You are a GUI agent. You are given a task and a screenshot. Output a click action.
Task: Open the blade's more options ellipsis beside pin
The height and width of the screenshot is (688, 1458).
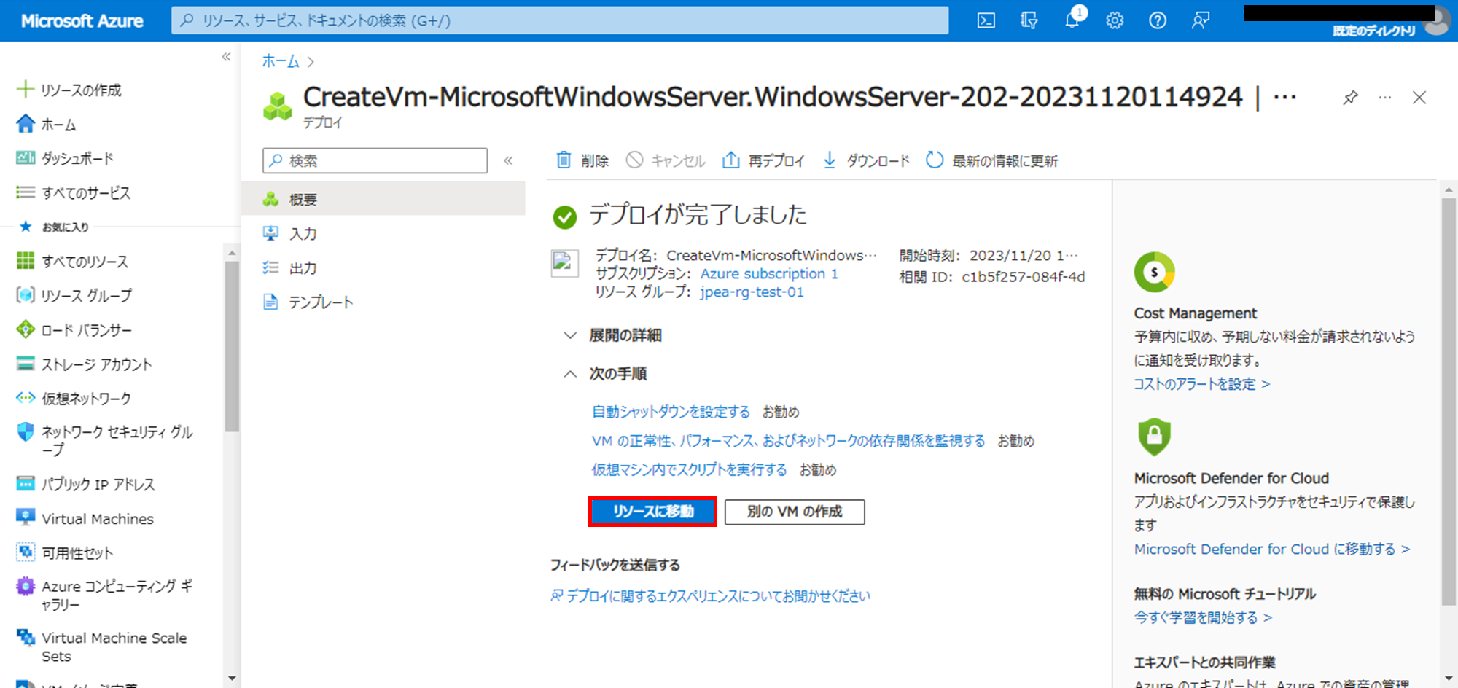[x=1385, y=98]
